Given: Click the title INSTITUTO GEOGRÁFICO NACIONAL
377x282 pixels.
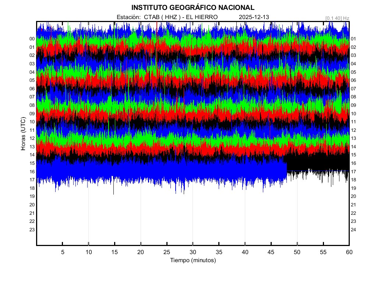Looking at the screenshot, I should pyautogui.click(x=193, y=8).
